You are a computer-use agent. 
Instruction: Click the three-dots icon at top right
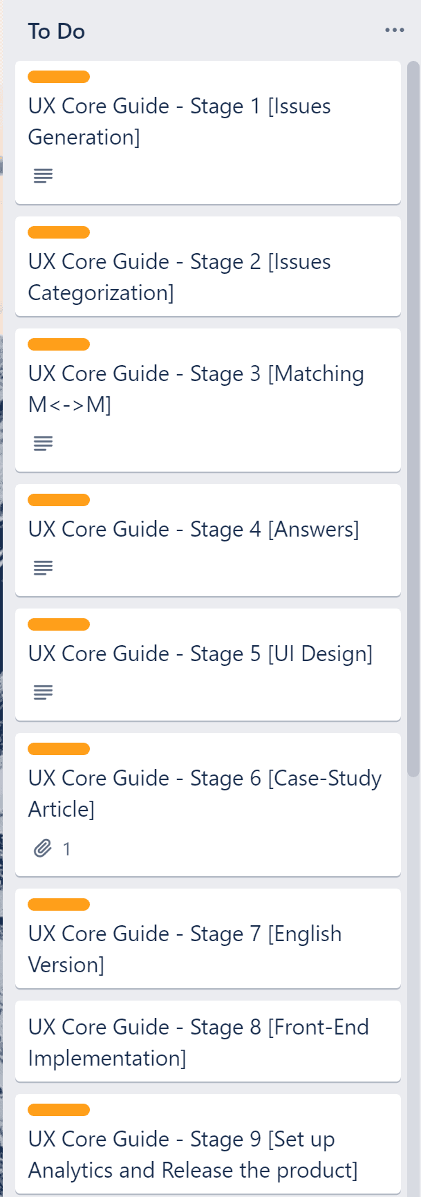point(394,30)
